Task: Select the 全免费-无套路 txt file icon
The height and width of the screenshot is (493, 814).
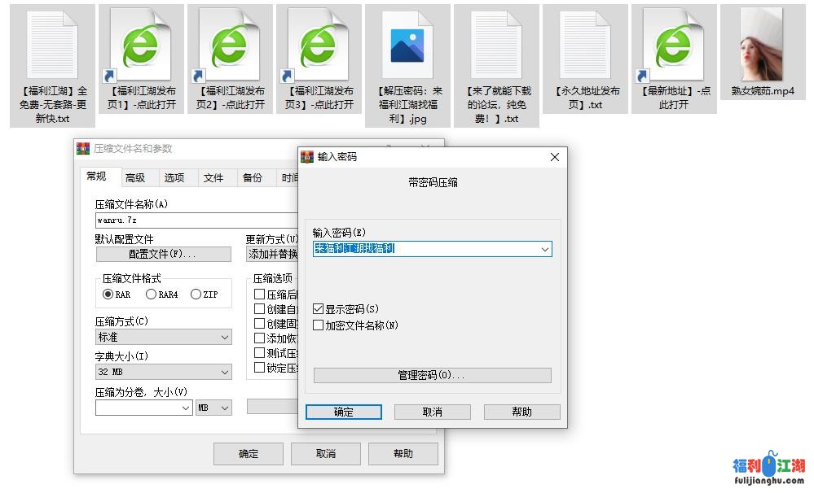Action: (52, 46)
